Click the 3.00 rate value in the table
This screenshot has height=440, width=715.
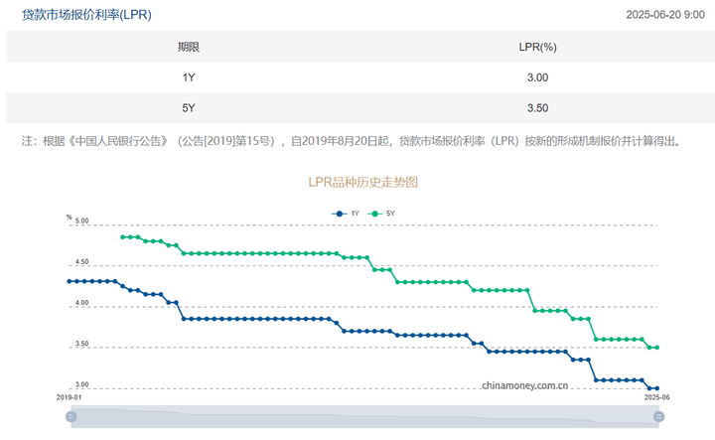[537, 77]
